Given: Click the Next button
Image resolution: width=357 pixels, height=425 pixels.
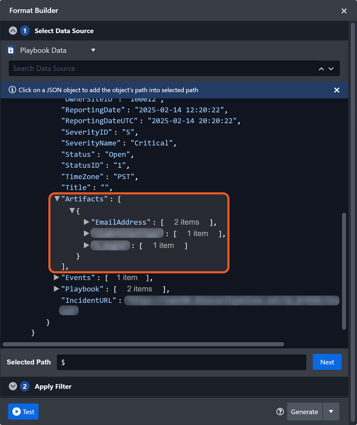Looking at the screenshot, I should coord(327,362).
